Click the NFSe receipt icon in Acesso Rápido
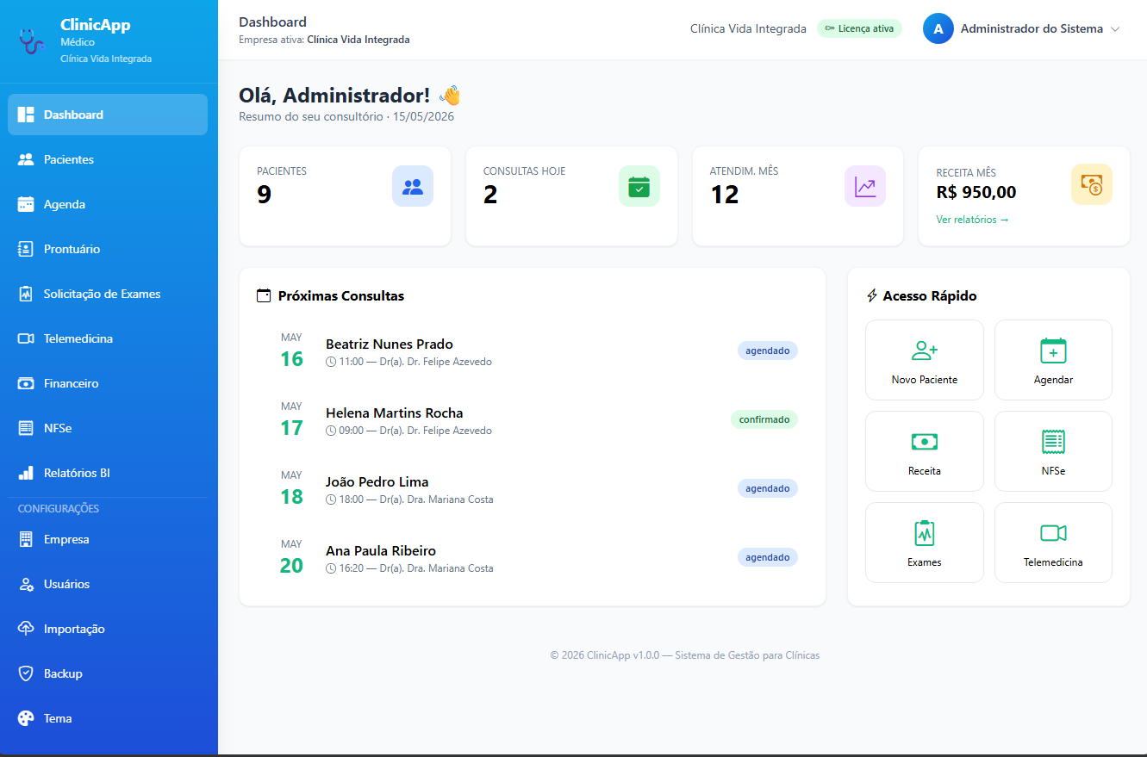The height and width of the screenshot is (757, 1147). (1053, 442)
